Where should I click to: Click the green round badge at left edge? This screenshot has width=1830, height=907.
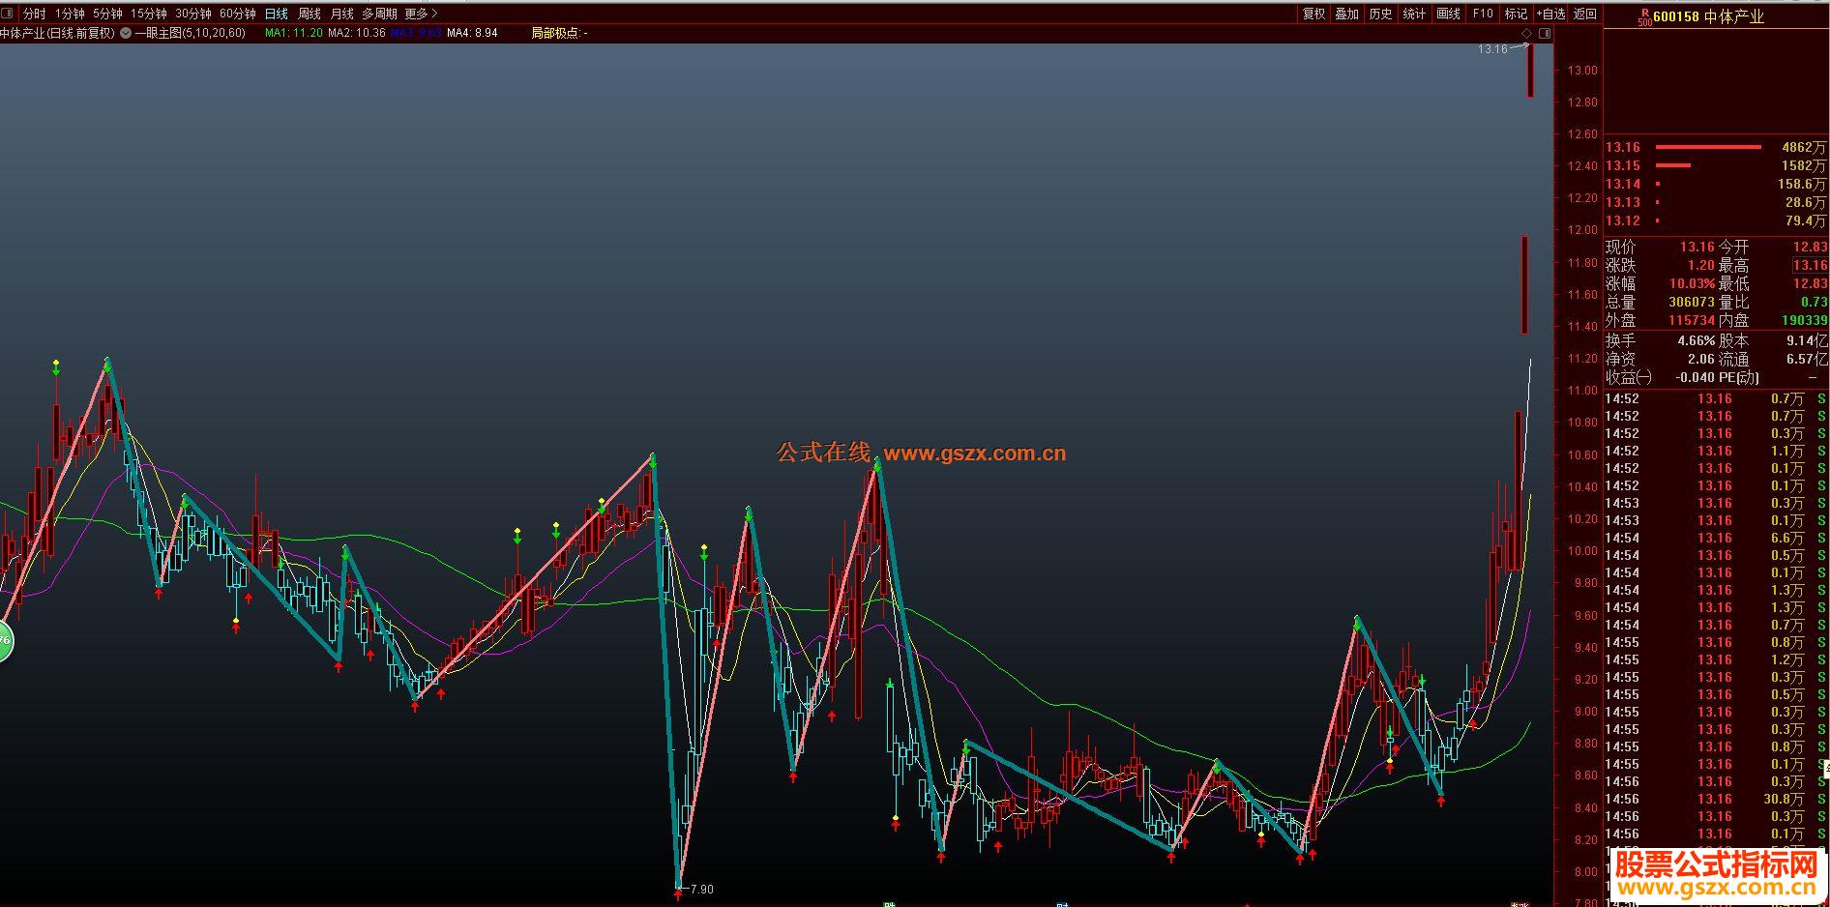4,641
